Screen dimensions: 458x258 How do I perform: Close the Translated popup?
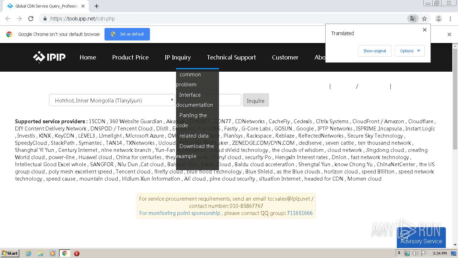[x=425, y=30]
